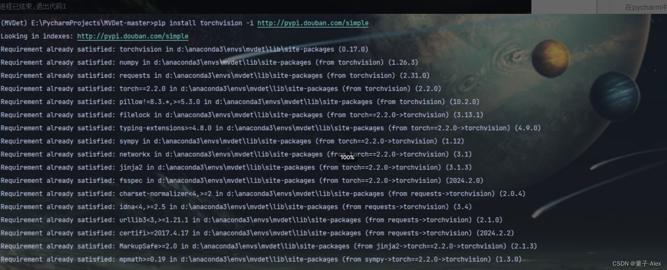Click the torchvision (0.17.0) requirement line
This screenshot has height=270, width=667.
point(184,49)
